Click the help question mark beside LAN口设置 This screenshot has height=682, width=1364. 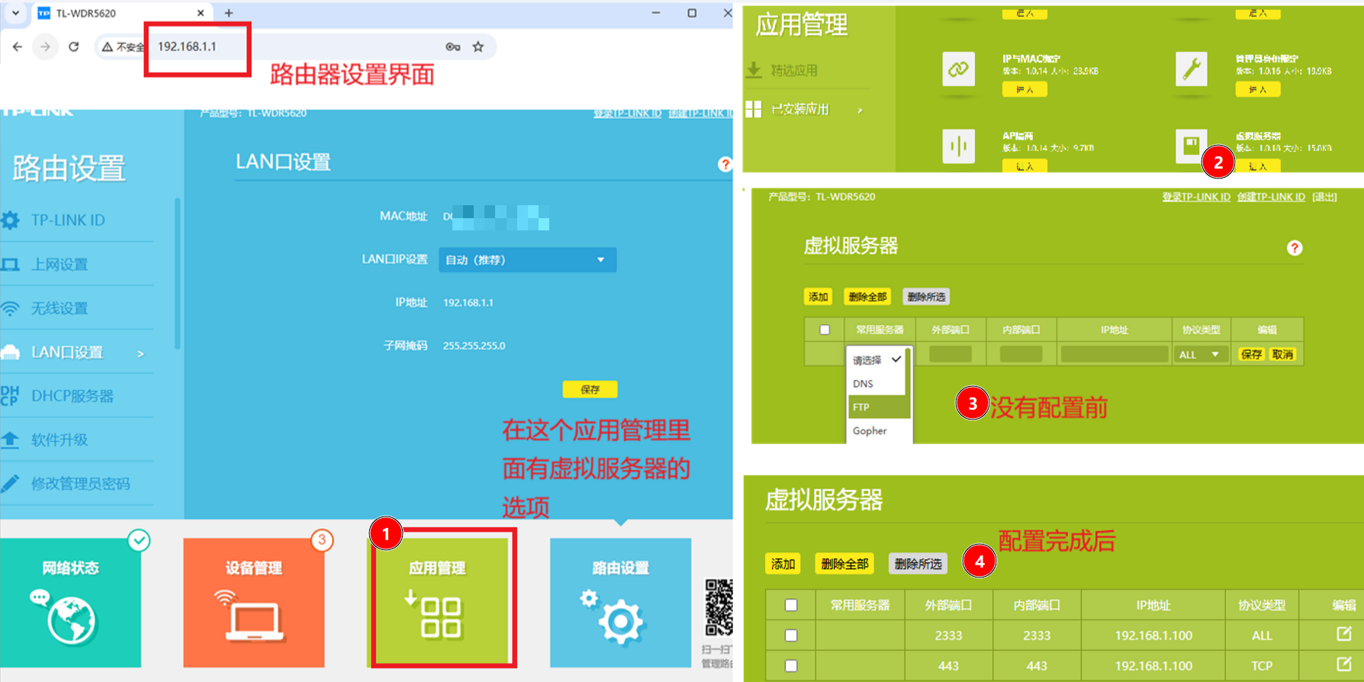(x=724, y=164)
